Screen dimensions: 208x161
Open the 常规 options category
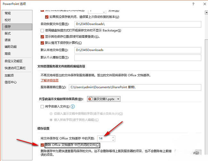pos(8,13)
